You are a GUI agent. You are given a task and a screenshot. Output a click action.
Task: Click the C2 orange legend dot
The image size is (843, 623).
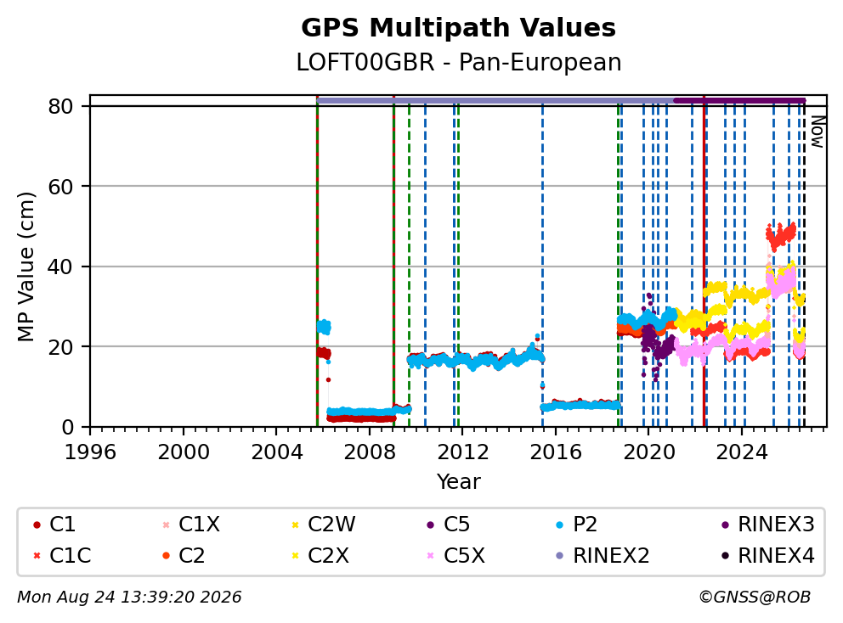coord(166,556)
